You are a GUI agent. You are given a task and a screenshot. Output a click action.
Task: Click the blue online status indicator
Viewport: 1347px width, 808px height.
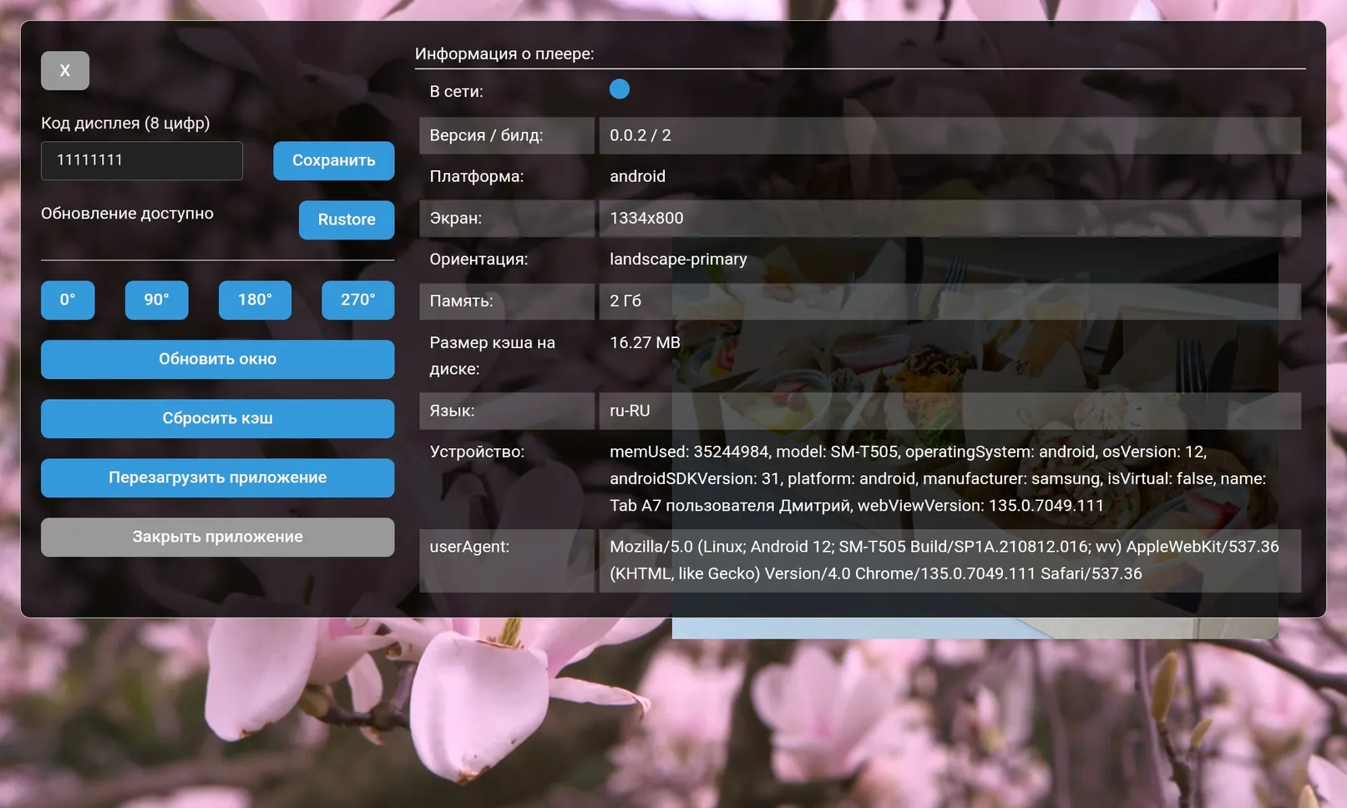[x=620, y=89]
